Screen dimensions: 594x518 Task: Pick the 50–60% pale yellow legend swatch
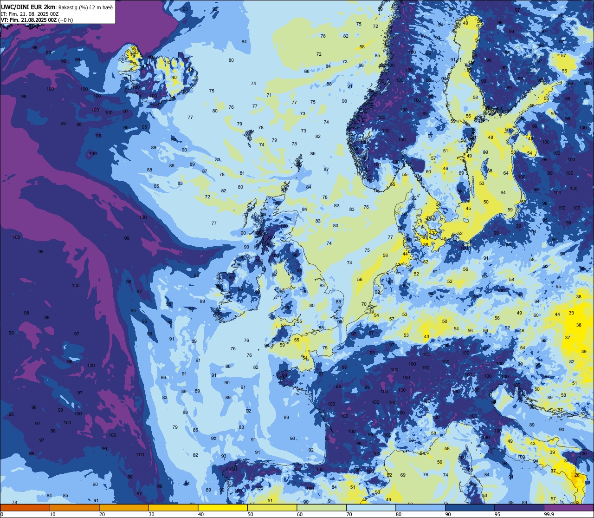point(272,507)
